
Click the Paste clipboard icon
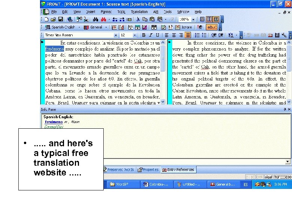[152, 19]
